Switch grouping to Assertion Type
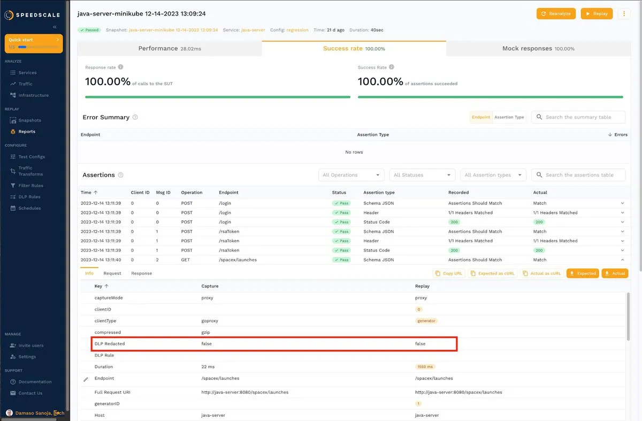Screen dimensions: 642x421 [509, 117]
